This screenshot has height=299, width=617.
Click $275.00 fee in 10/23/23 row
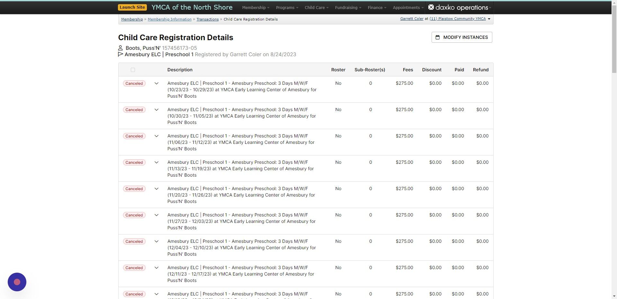tap(404, 83)
